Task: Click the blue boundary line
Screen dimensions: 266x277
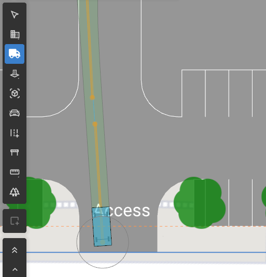Action: coord(133,252)
